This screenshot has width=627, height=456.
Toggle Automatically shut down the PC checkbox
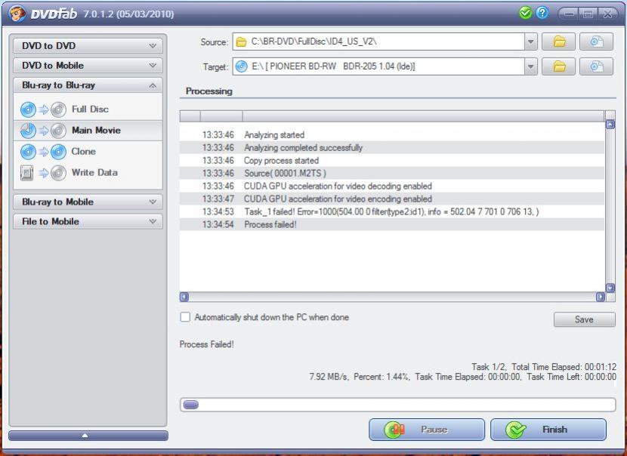click(x=185, y=317)
